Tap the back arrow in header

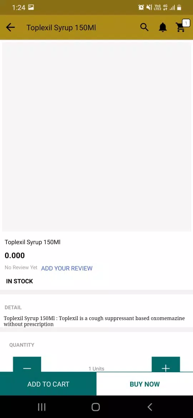(x=10, y=28)
